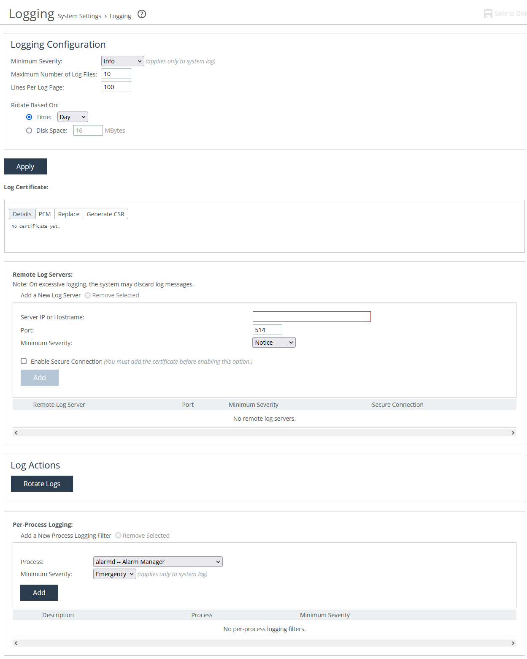The image size is (527, 659).
Task: Switch to the Generate CSR tab
Action: [105, 214]
